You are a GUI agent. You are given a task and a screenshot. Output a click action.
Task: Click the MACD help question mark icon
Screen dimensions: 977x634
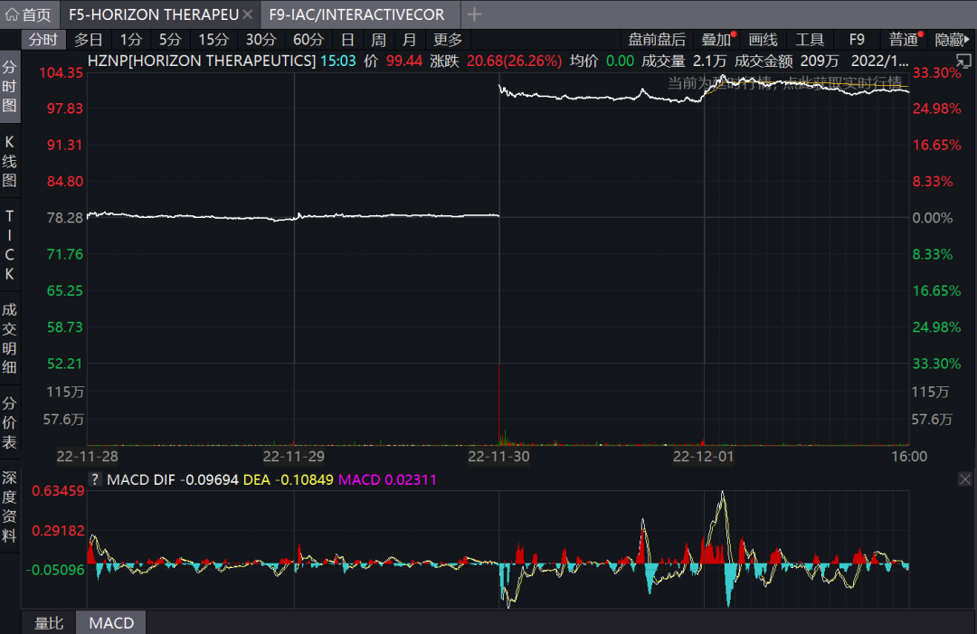(94, 479)
